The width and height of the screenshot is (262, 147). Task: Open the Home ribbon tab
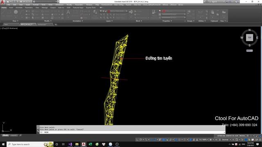pyautogui.click(x=4, y=7)
